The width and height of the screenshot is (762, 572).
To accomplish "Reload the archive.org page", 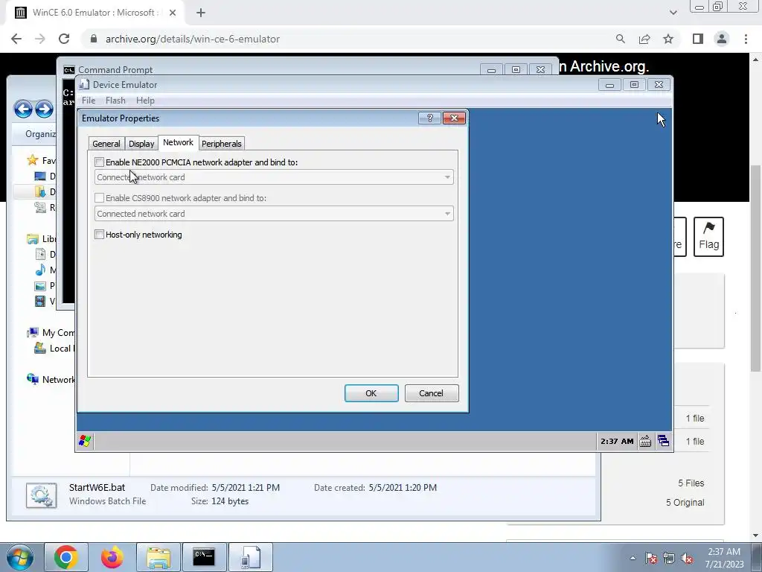I will pos(64,39).
